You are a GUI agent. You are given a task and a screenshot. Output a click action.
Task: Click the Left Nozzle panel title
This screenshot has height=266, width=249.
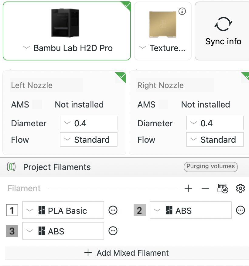pos(32,85)
